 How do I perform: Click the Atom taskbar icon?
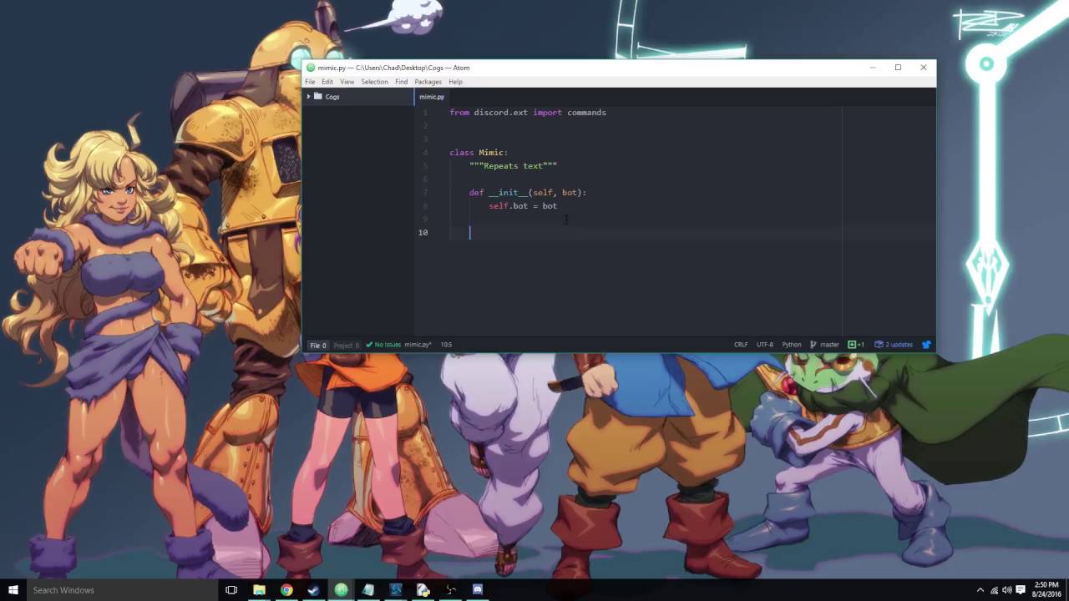point(341,590)
